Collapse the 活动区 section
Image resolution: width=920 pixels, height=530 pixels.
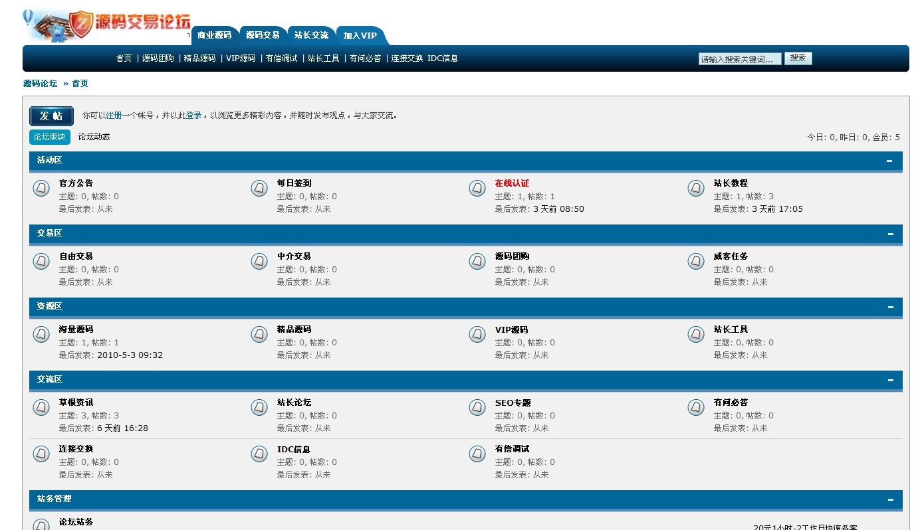889,161
